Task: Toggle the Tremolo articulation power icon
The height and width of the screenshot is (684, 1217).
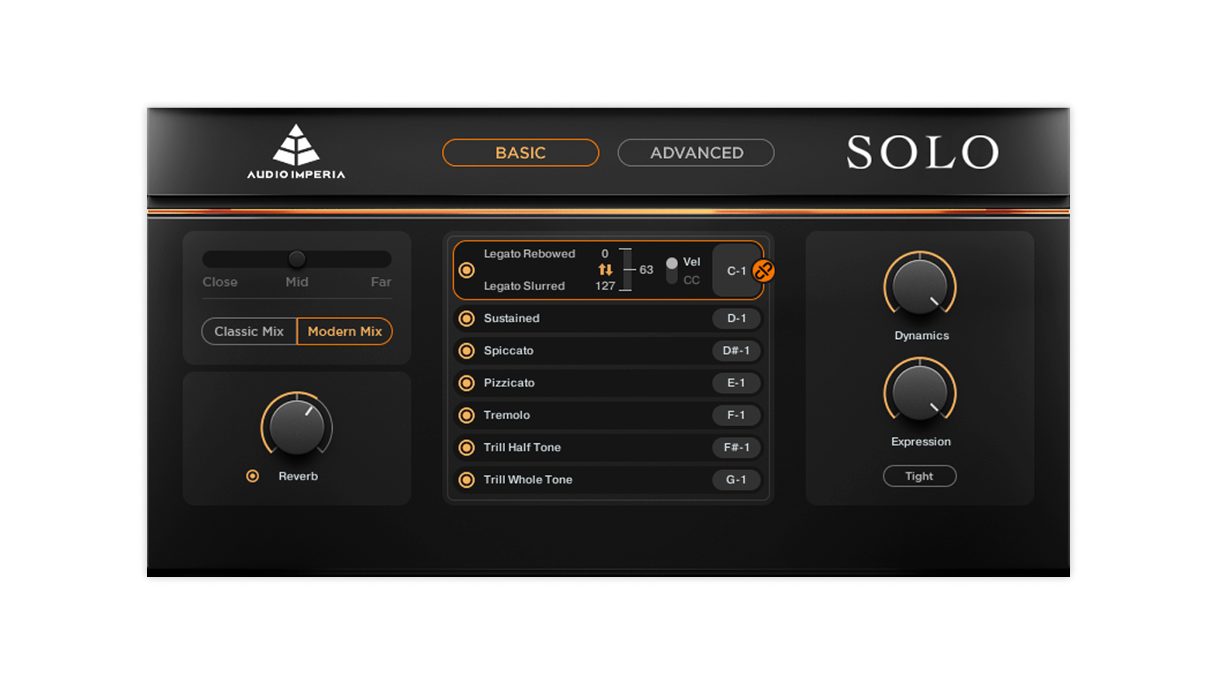Action: (467, 415)
